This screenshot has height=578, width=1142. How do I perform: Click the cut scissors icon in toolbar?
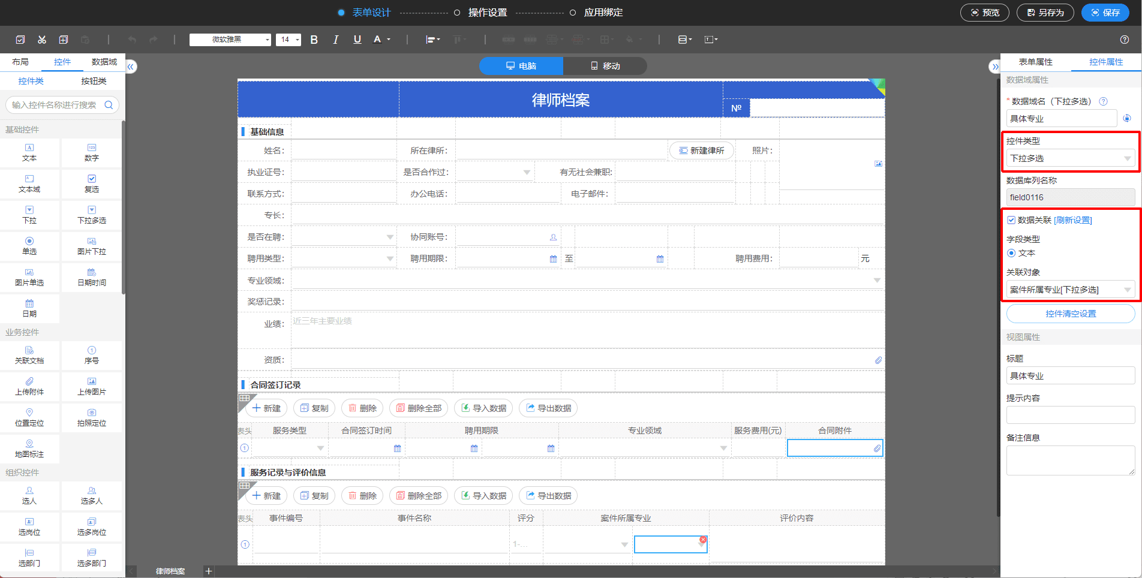coord(42,40)
